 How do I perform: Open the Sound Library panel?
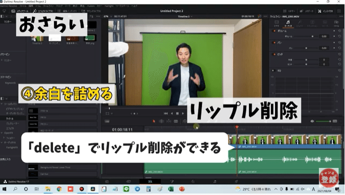coord(91,11)
